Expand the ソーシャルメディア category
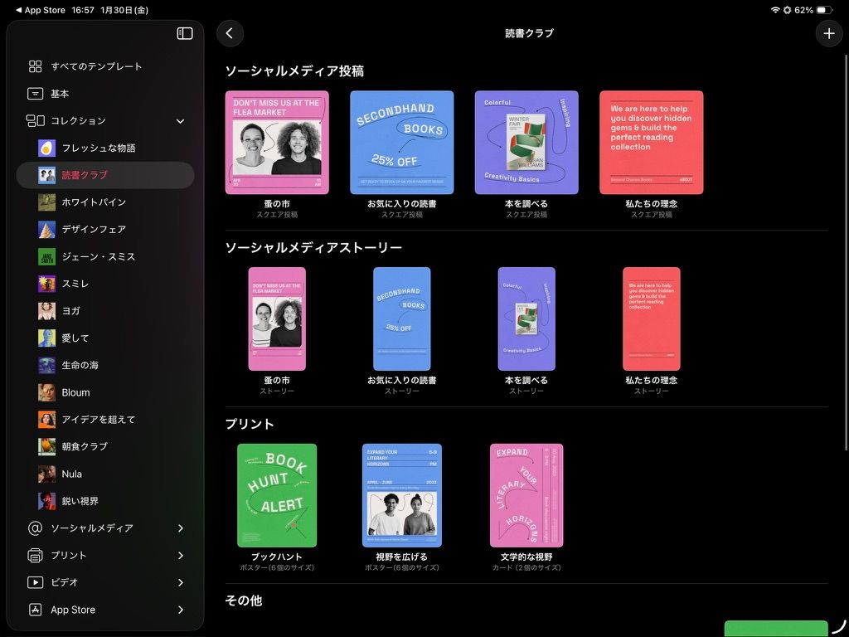 (x=105, y=528)
